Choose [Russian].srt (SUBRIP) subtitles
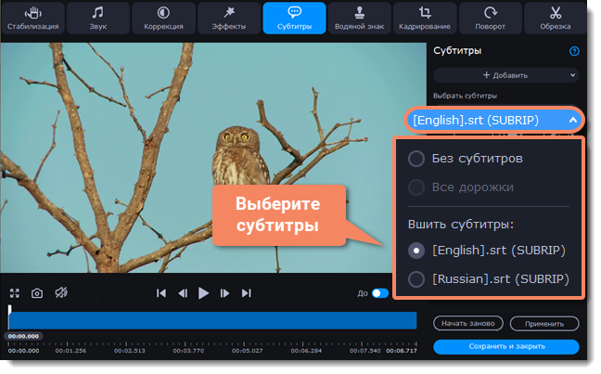 tap(417, 278)
